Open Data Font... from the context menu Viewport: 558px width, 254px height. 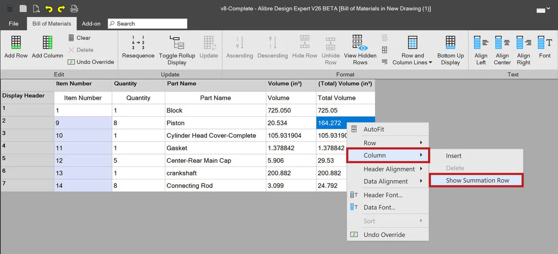[388, 207]
